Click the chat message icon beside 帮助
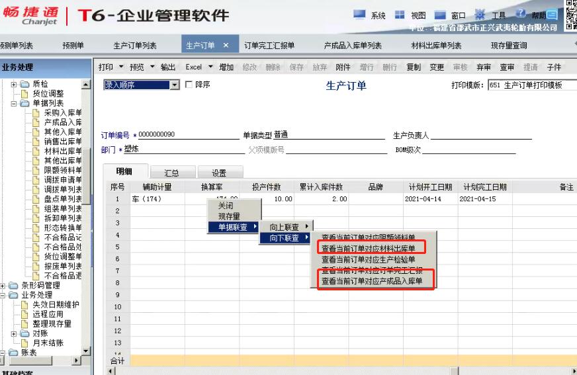Image resolution: width=577 pixels, height=375 pixels. point(552,15)
